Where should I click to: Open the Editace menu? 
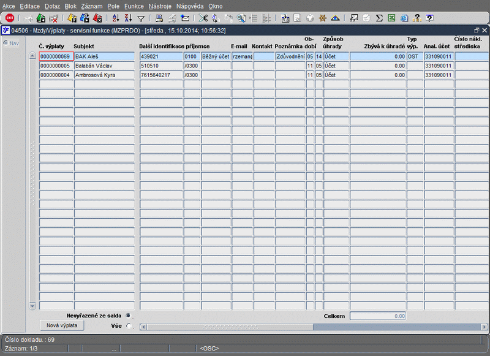point(29,6)
